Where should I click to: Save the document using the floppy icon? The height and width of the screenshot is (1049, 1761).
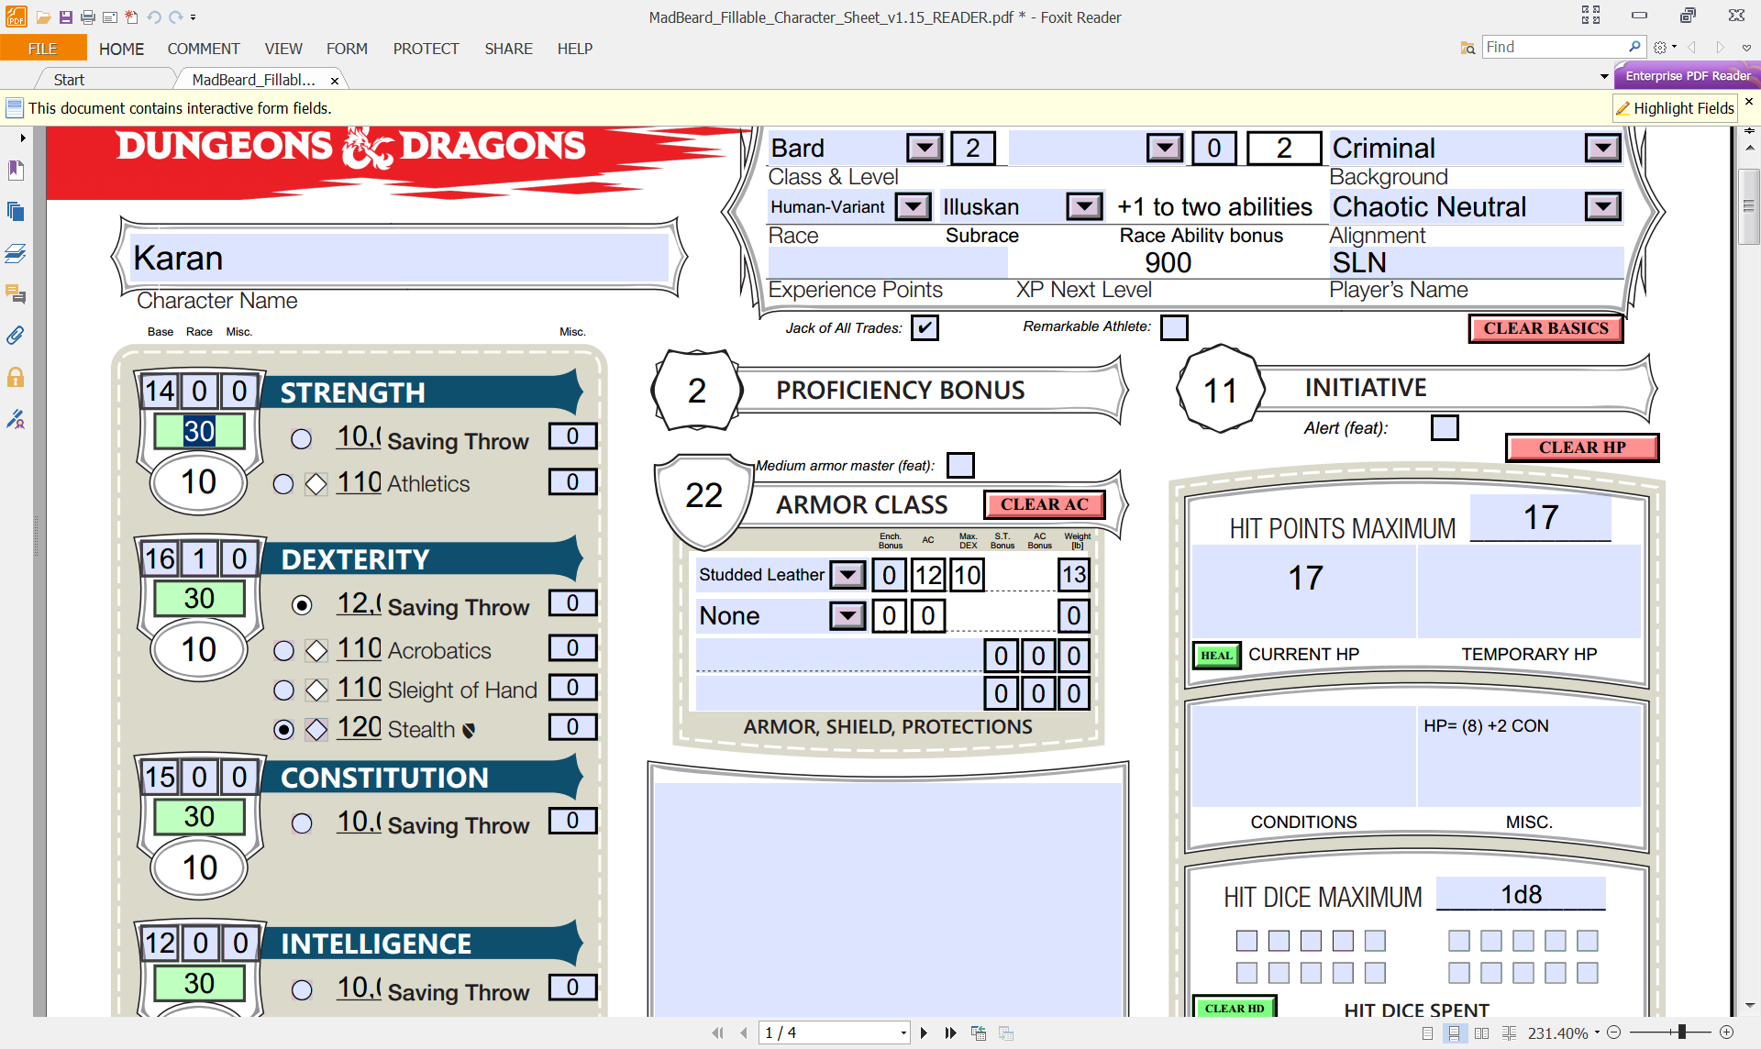(x=66, y=17)
